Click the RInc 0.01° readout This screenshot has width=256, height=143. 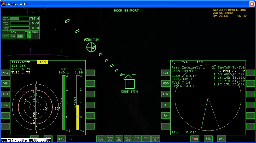[184, 132]
